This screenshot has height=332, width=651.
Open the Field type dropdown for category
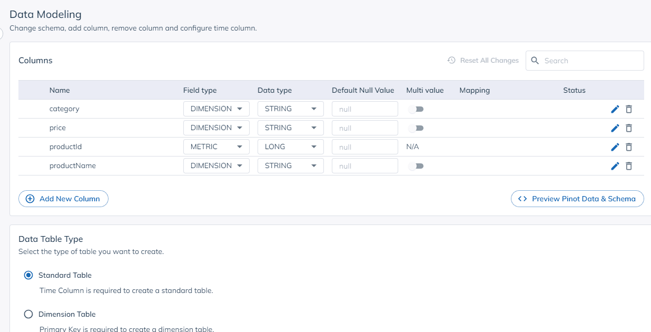point(216,109)
